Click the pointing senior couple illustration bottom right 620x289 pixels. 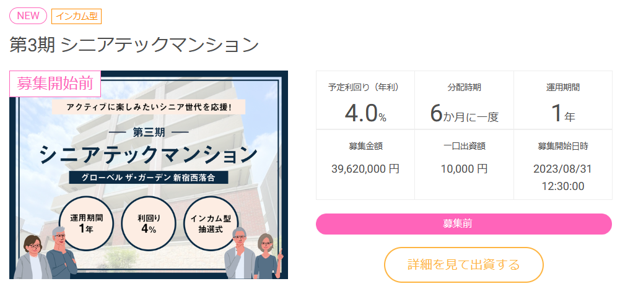[x=253, y=253]
